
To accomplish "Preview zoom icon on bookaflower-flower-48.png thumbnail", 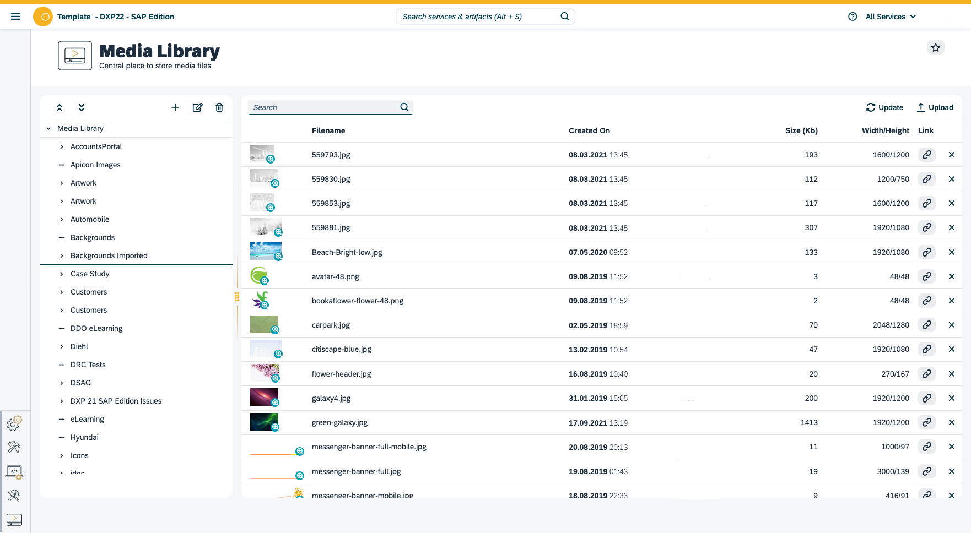I will (x=265, y=305).
